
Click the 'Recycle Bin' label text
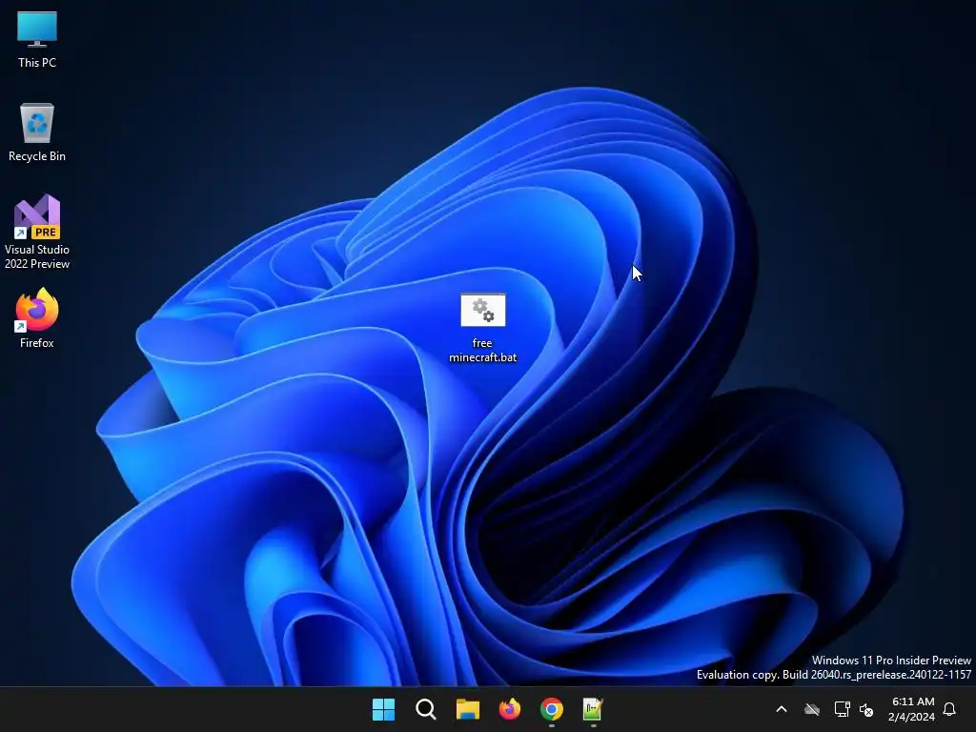[37, 156]
